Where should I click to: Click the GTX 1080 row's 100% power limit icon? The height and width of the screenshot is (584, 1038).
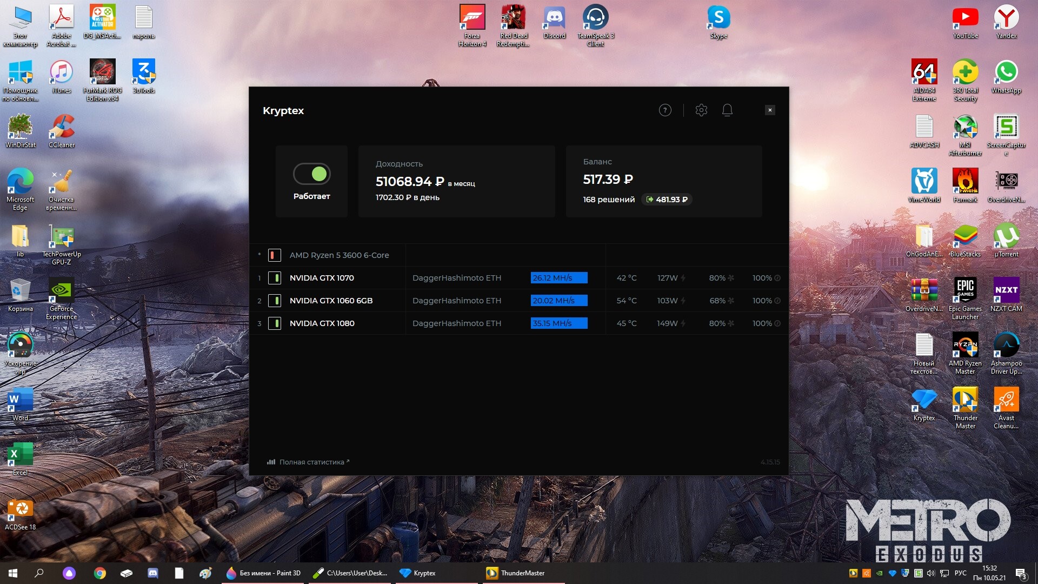[777, 323]
